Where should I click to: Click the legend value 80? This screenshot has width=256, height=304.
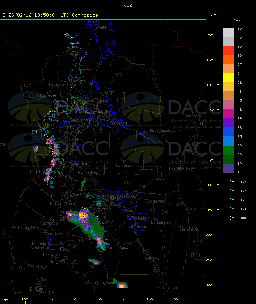pyautogui.click(x=239, y=28)
